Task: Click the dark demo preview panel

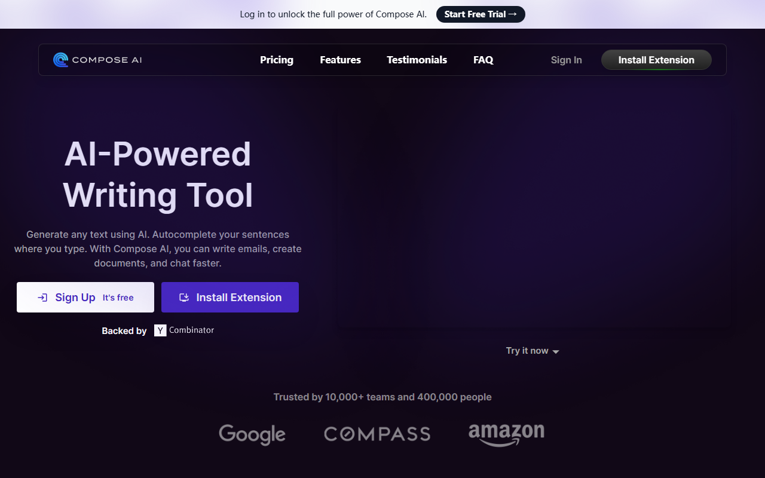Action: click(533, 217)
